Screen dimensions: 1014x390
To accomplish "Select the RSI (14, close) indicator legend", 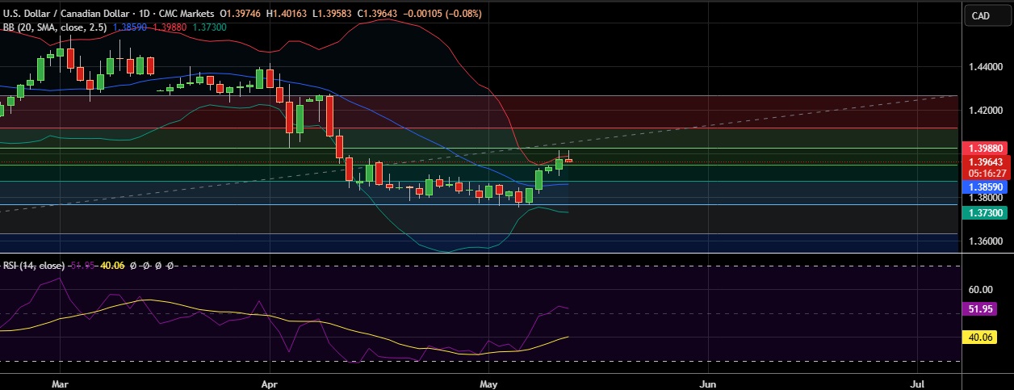I will tap(32, 265).
